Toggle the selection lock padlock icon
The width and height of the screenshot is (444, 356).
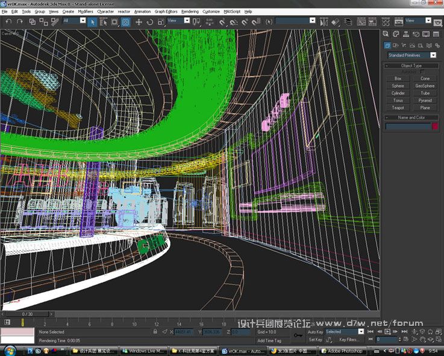tap(155, 331)
